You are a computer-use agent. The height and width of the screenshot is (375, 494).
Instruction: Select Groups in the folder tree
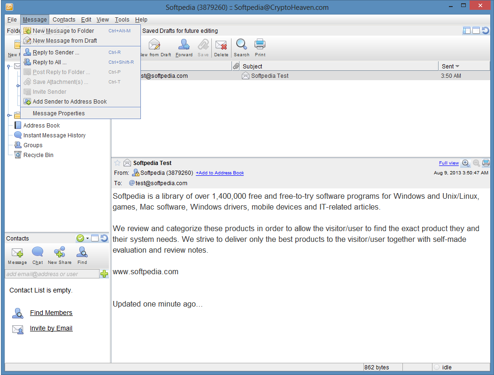pyautogui.click(x=28, y=145)
